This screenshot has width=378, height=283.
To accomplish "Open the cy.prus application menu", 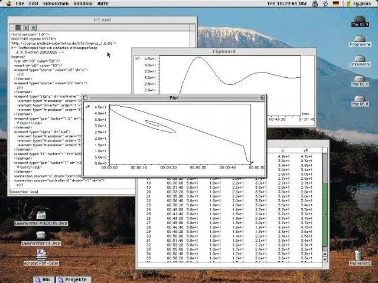I will pos(359,4).
